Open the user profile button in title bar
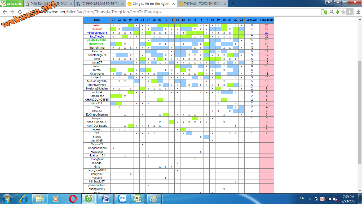 (x=329, y=2)
